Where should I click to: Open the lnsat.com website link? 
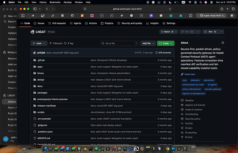pyautogui.click(x=190, y=74)
